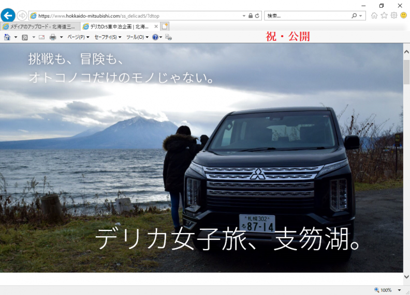This screenshot has width=410, height=295.
Task: Click the Home icon at top right
Action: point(374,15)
